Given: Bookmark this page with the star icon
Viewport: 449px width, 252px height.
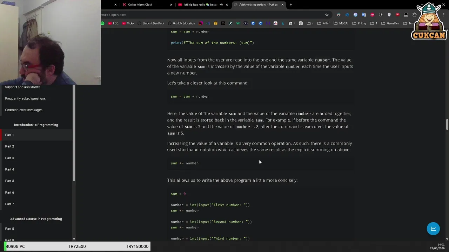Looking at the screenshot, I should [x=327, y=15].
